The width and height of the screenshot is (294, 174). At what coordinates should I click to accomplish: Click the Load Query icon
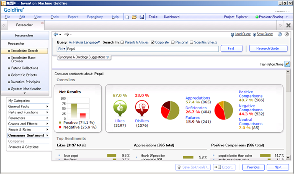click(232, 34)
